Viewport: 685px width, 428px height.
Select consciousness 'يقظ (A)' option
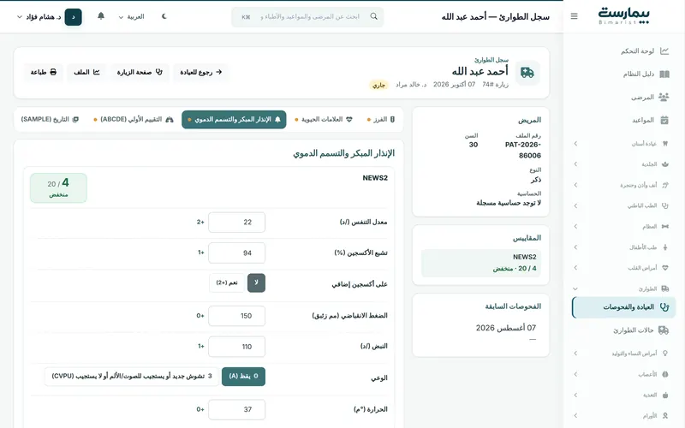(x=243, y=376)
